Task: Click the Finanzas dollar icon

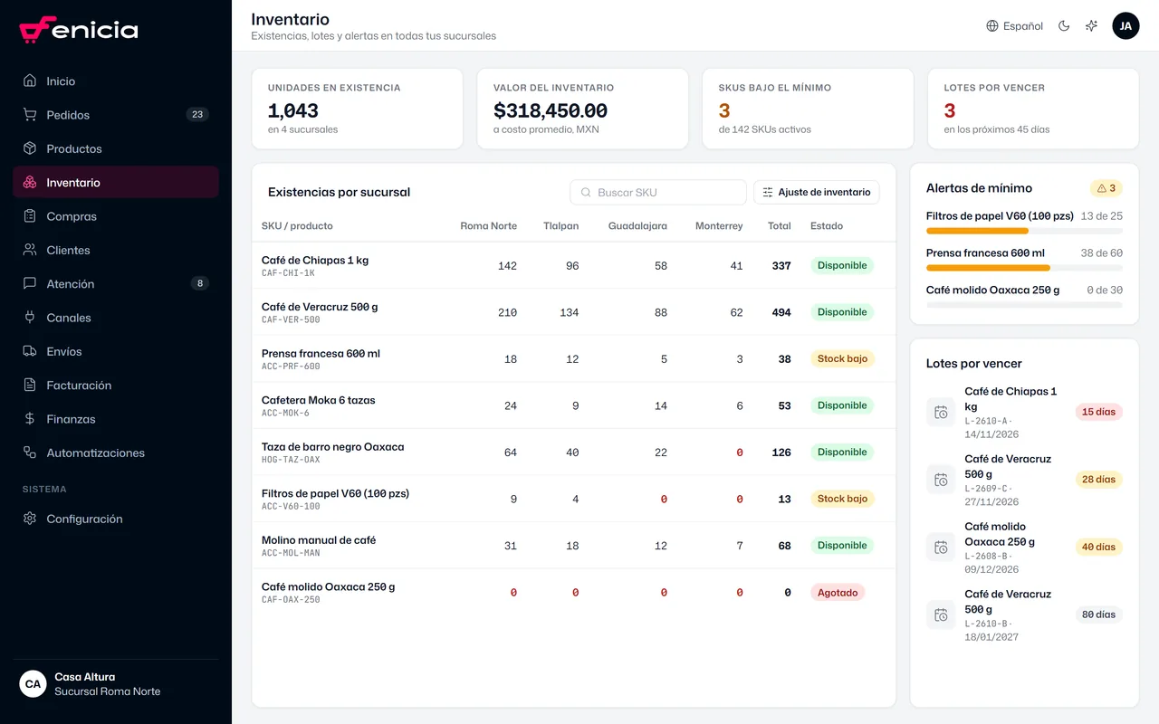Action: (30, 419)
